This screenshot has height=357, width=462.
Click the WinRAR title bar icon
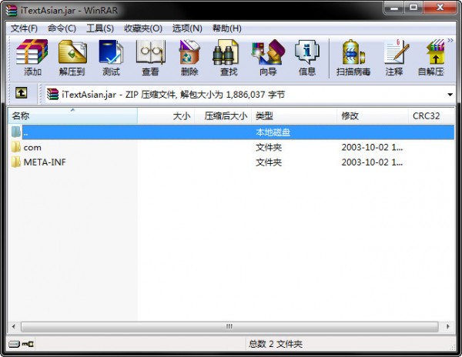tap(12, 11)
